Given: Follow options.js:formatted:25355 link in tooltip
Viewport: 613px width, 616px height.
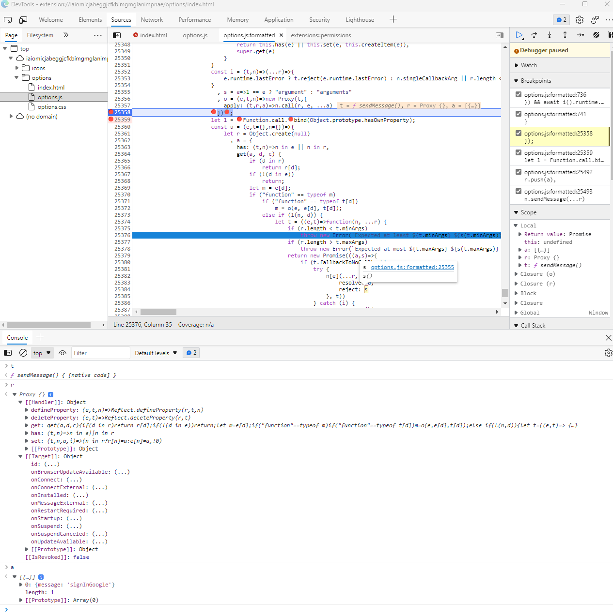Looking at the screenshot, I should (412, 267).
